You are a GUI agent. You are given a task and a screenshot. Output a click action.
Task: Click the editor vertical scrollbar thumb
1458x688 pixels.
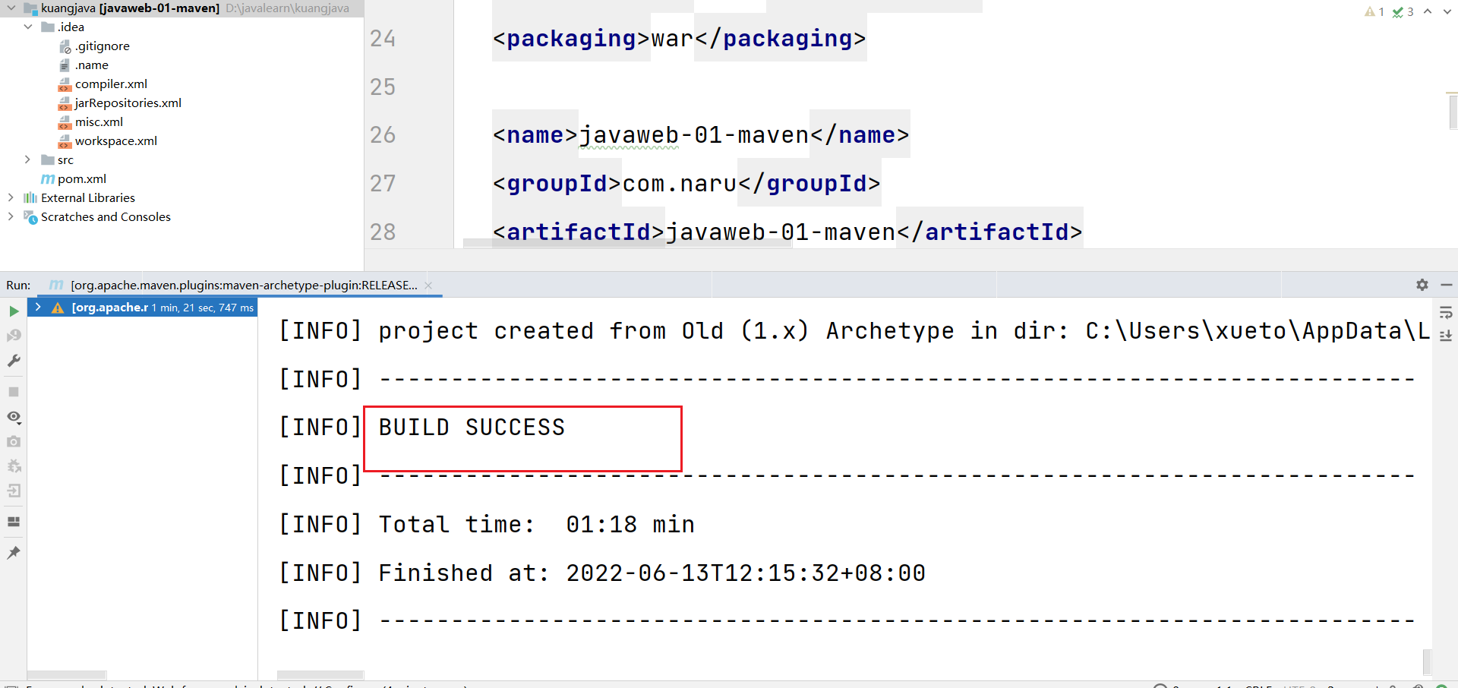(1452, 111)
